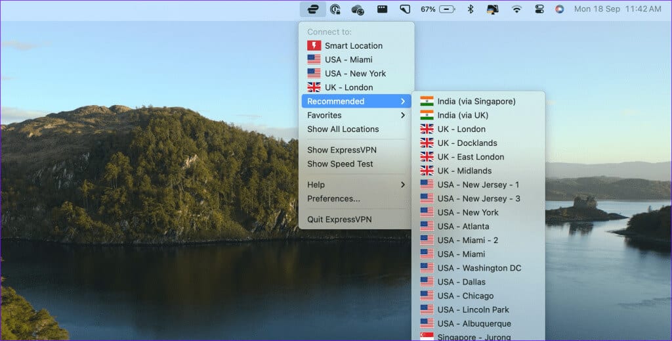Pick USA - Miami in Recommended submenu
This screenshot has width=672, height=341.
[478, 254]
